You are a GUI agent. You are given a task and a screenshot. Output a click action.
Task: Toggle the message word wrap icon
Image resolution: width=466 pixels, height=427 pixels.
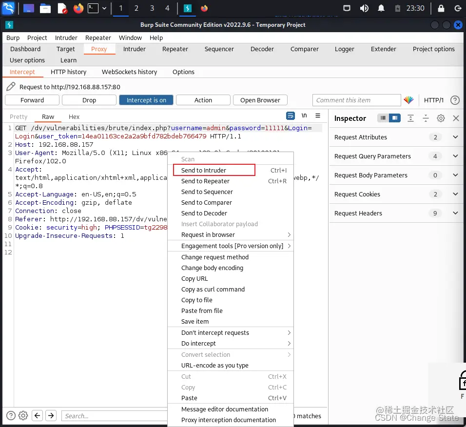pyautogui.click(x=291, y=116)
